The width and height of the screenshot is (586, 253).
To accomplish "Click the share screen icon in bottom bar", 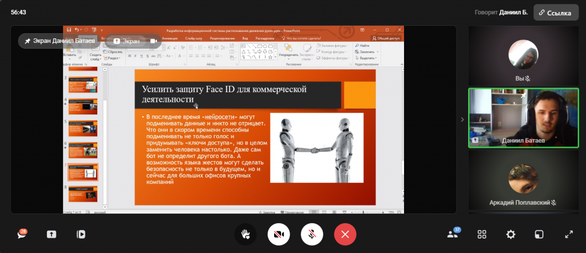I will click(x=51, y=234).
